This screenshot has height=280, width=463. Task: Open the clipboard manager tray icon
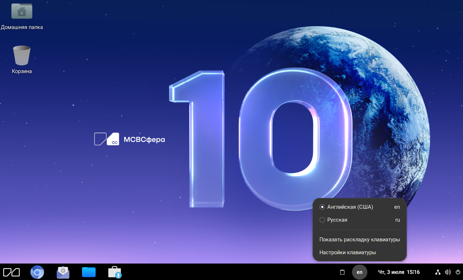coord(342,272)
